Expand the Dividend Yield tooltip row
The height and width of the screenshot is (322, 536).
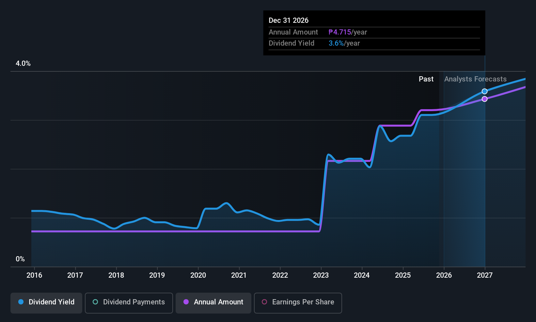pos(291,43)
